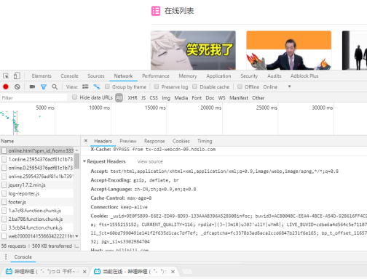Viewport: 367px width, 279px height.
Task: Click the bilibili icon on first browser tab
Action: 9,272
